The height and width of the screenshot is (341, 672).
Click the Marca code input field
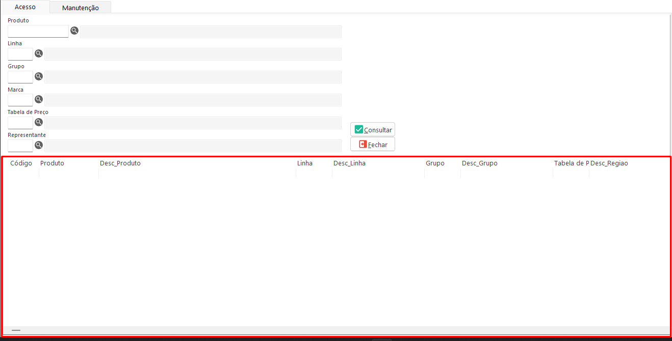20,100
